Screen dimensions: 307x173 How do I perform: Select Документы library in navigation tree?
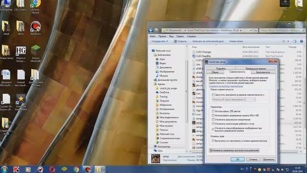click(164, 67)
